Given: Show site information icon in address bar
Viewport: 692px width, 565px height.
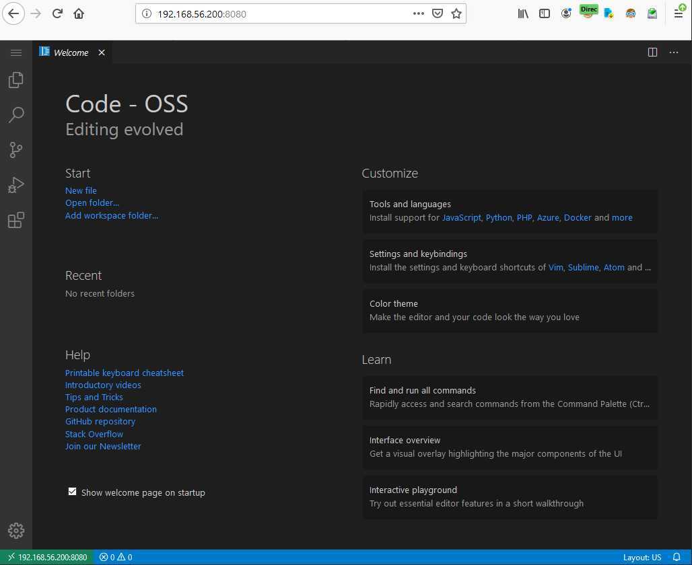Looking at the screenshot, I should pos(147,13).
